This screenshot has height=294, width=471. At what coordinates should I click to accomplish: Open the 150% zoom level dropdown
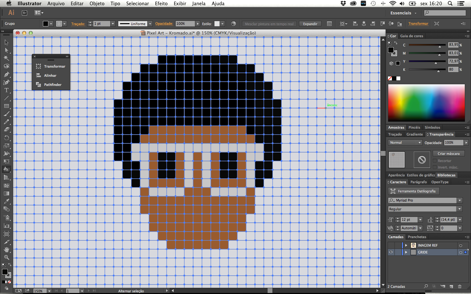[49, 291]
